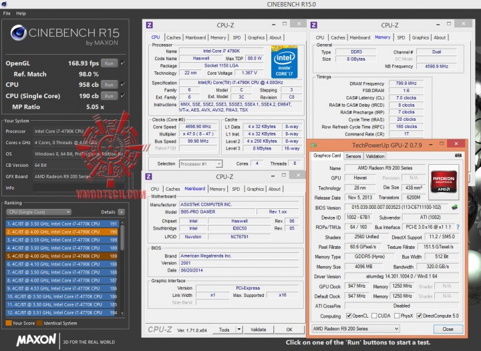Run the CPU benchmark
This screenshot has width=481, height=351.
click(x=109, y=85)
